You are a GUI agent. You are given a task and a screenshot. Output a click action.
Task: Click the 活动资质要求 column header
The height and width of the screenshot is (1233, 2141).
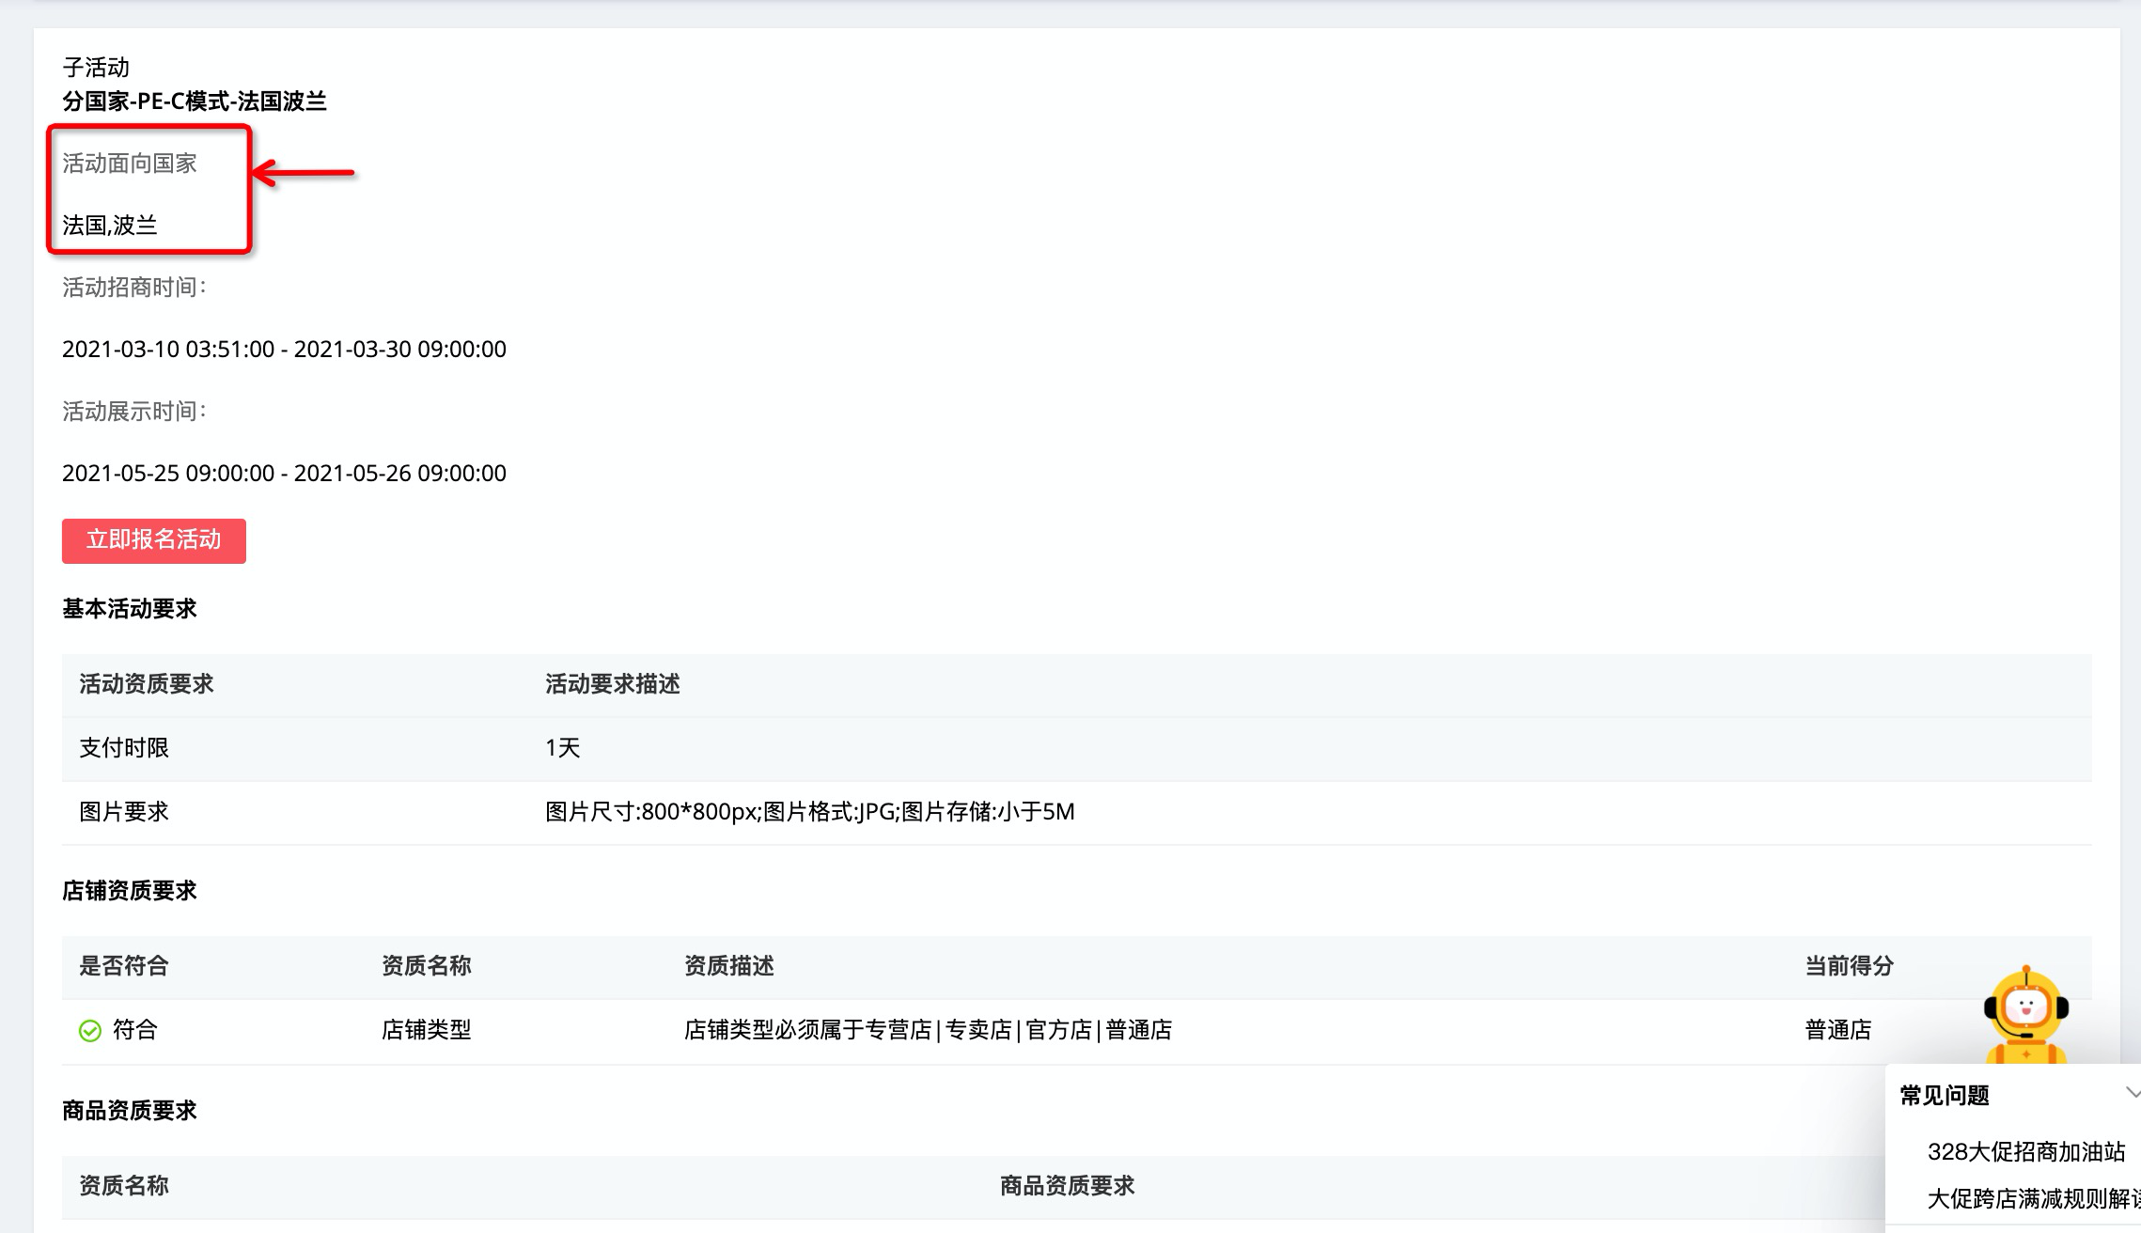click(147, 684)
